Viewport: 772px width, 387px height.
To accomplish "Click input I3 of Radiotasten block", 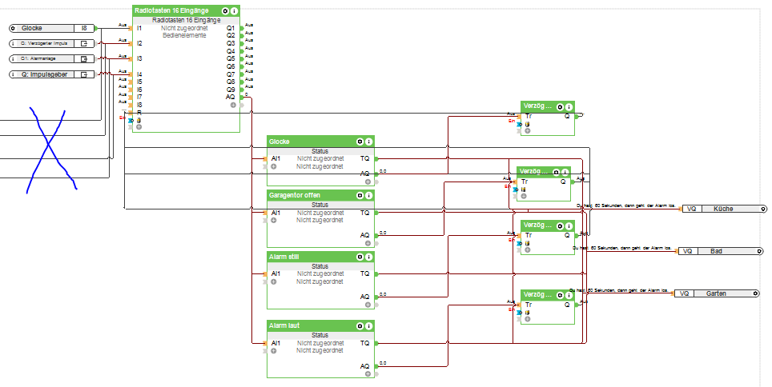I will tap(139, 58).
